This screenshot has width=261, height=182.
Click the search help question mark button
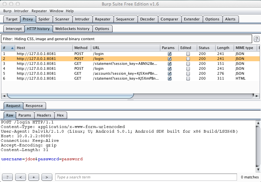pyautogui.click(x=7, y=177)
